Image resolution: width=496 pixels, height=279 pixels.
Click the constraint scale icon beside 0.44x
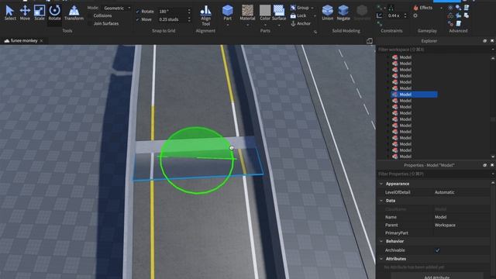[x=379, y=15]
